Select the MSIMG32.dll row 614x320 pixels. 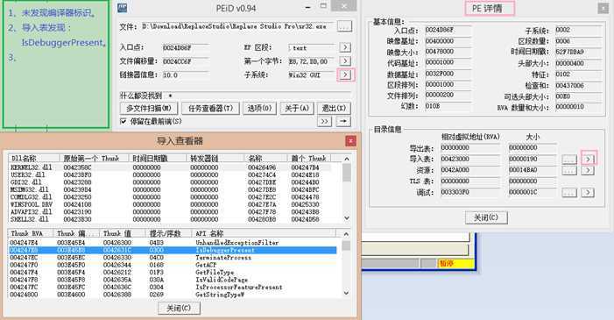coord(171,189)
